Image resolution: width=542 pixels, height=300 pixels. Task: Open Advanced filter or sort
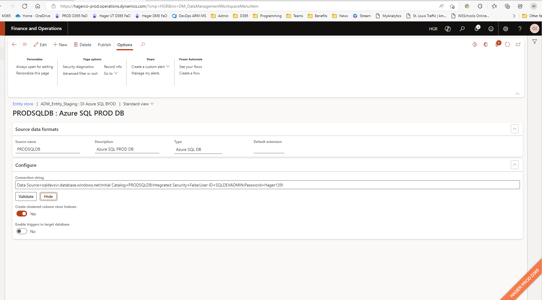[x=80, y=74]
